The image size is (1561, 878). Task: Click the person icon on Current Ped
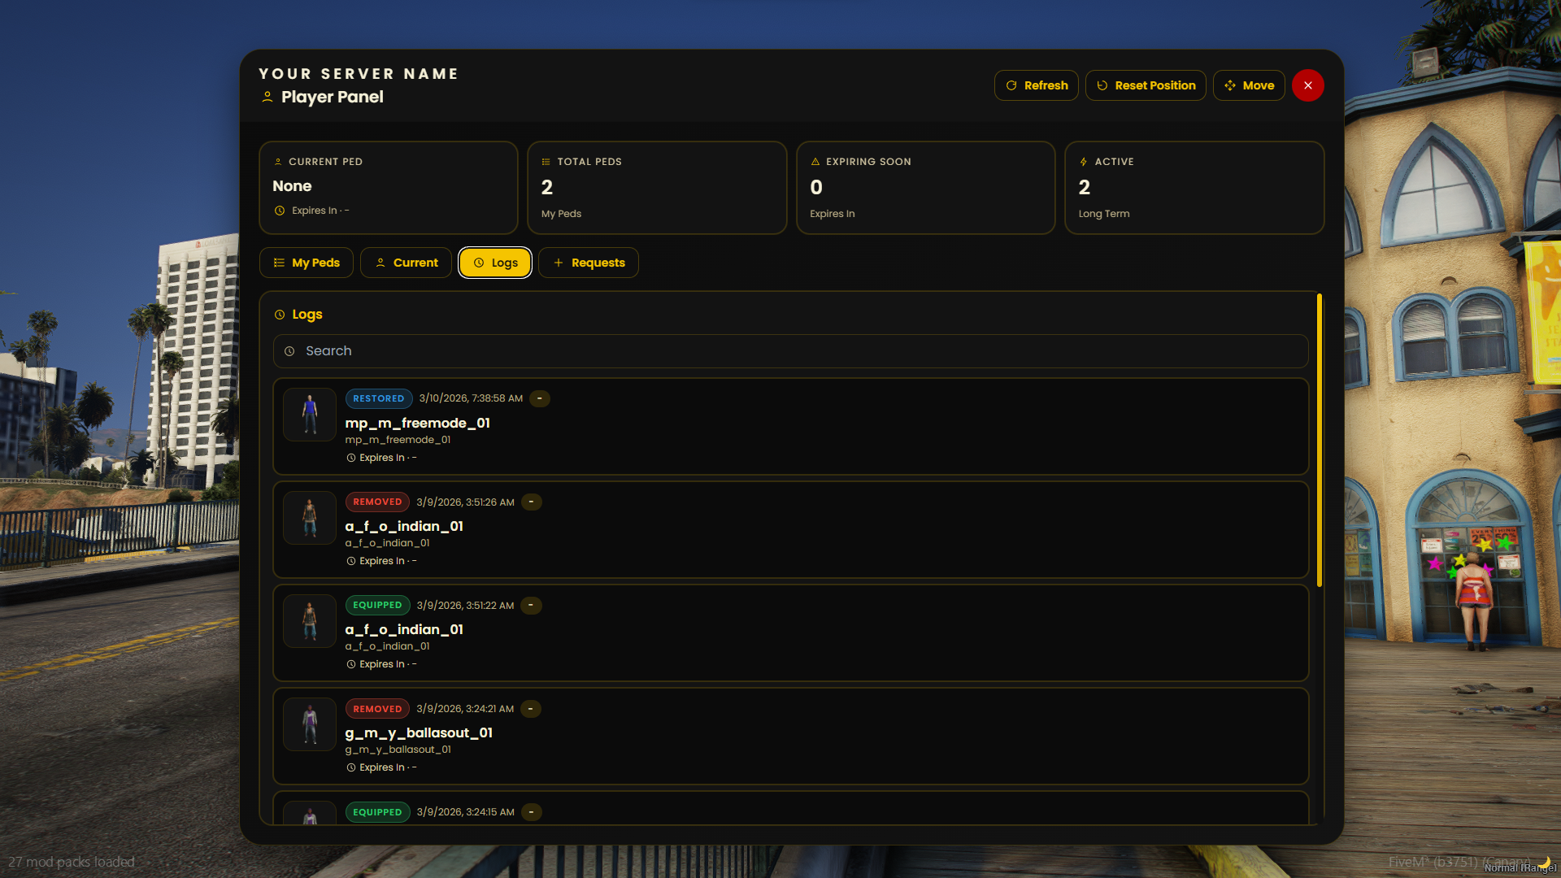[x=278, y=162]
